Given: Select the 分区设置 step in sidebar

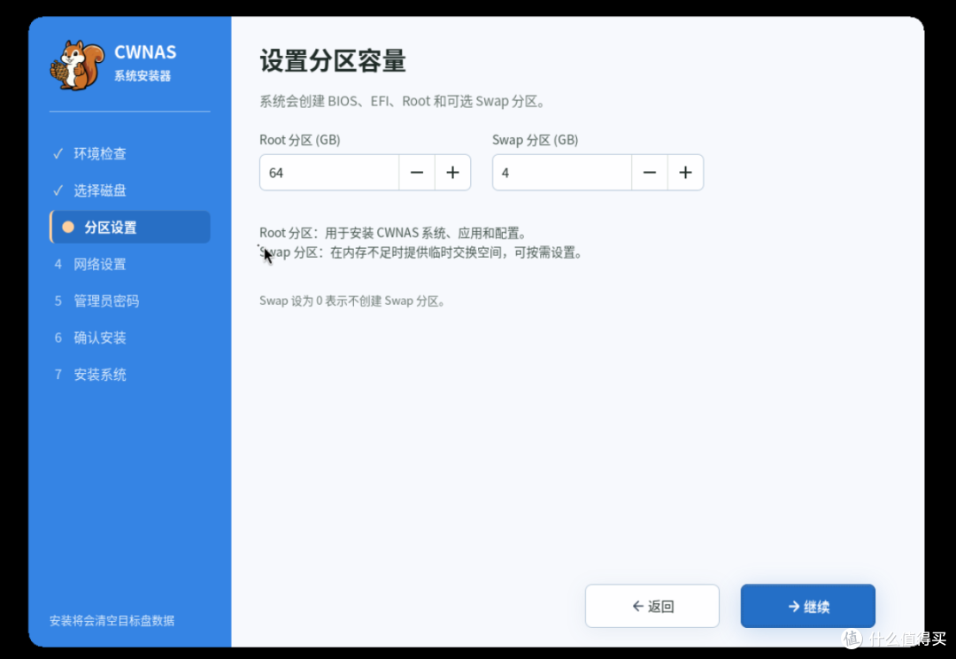Looking at the screenshot, I should click(129, 227).
